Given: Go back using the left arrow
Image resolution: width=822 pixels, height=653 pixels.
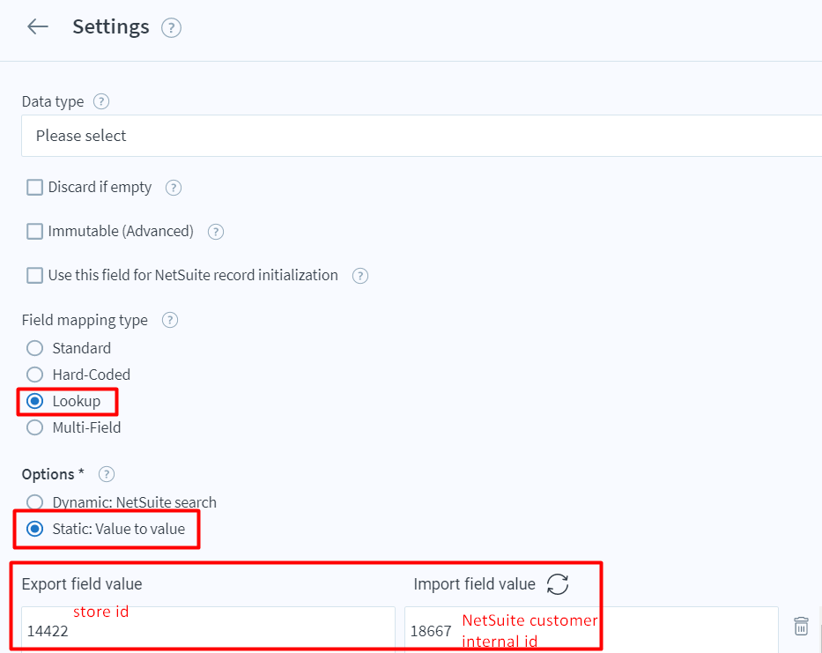Looking at the screenshot, I should (38, 26).
